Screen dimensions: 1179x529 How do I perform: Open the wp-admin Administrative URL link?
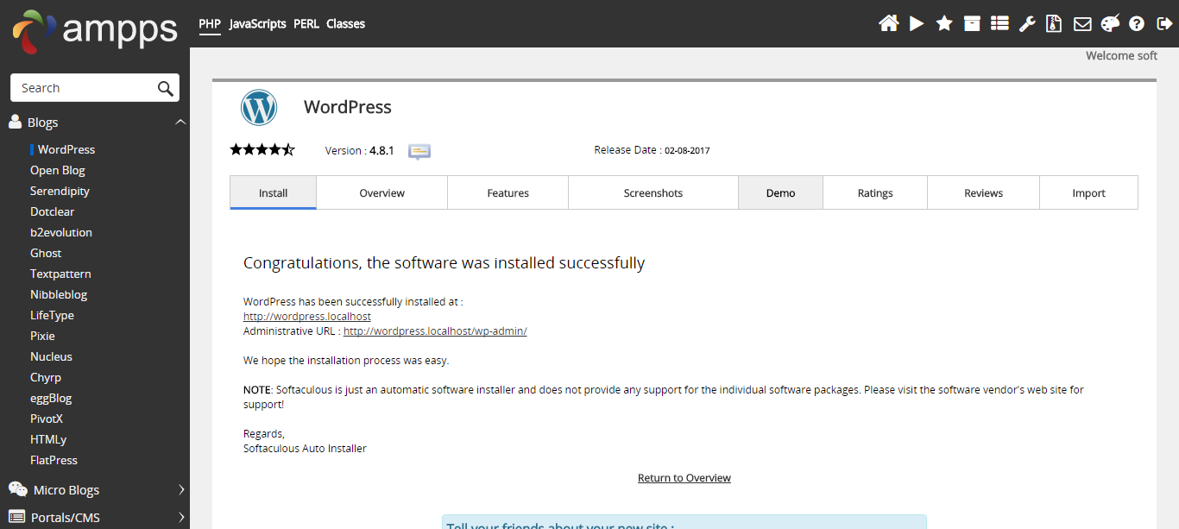435,331
